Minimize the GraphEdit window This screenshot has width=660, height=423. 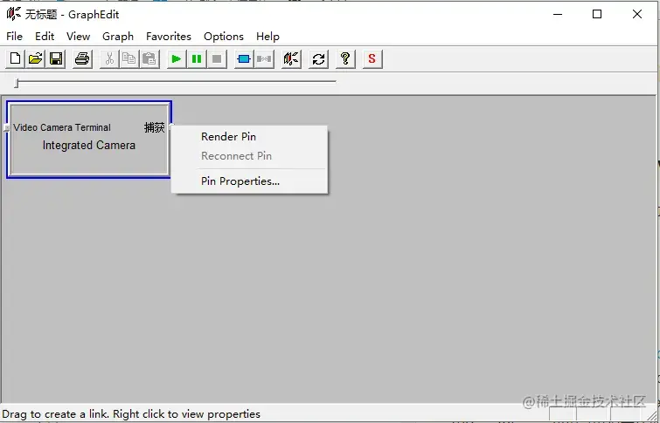coord(558,14)
